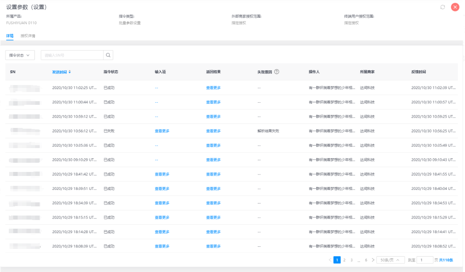Go to next page arrow in pagination

373,260
